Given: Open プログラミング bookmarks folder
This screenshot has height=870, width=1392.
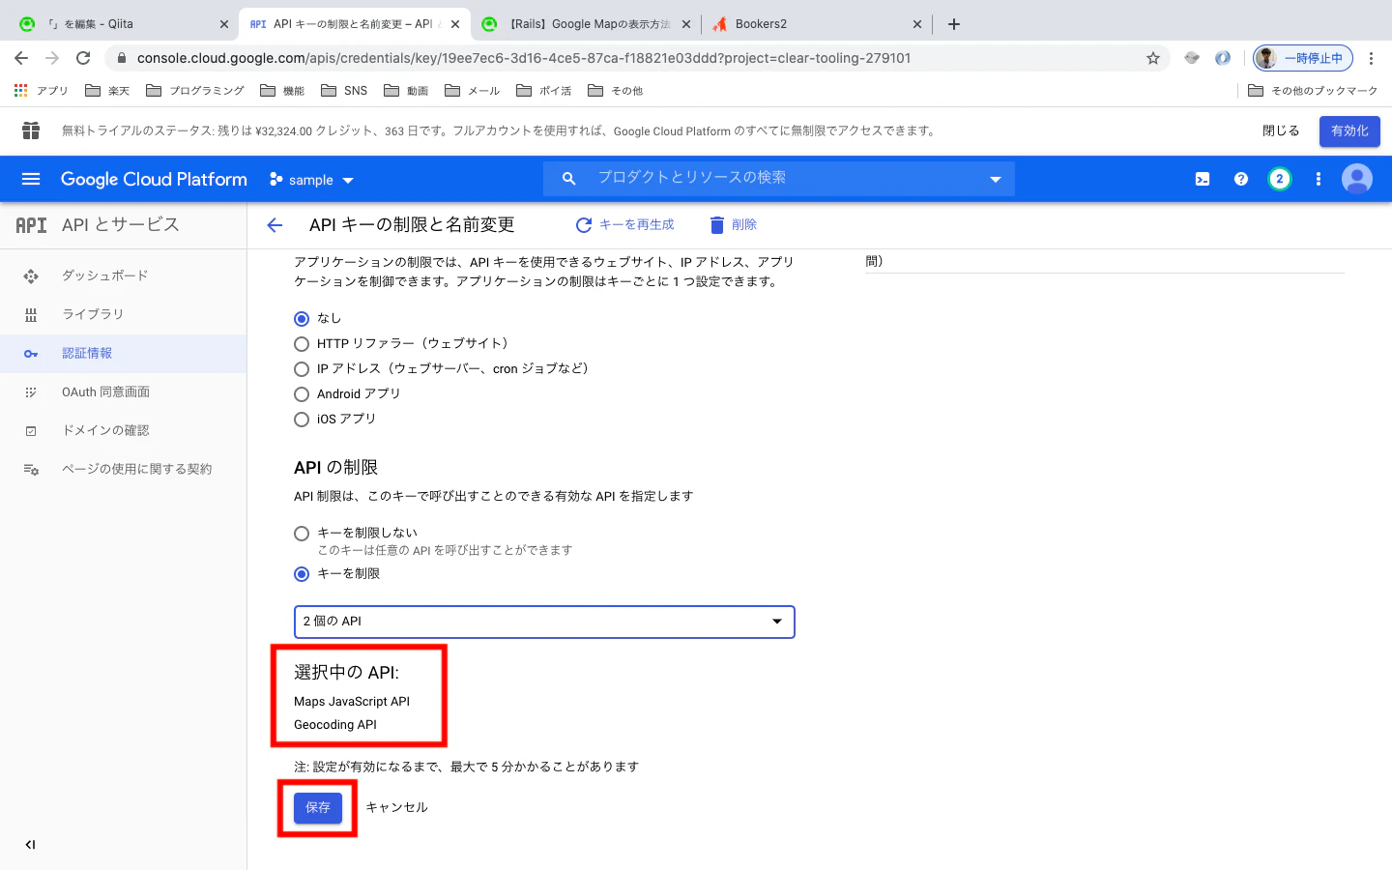Looking at the screenshot, I should click(x=195, y=91).
